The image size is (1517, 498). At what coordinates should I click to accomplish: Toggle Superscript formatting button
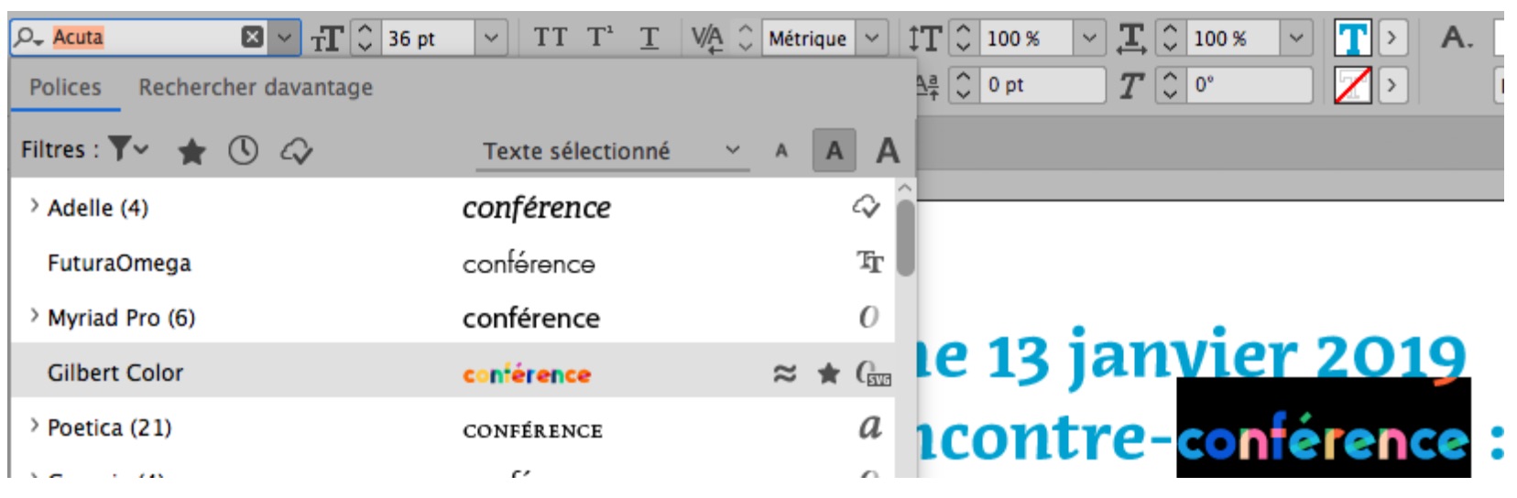click(x=600, y=38)
